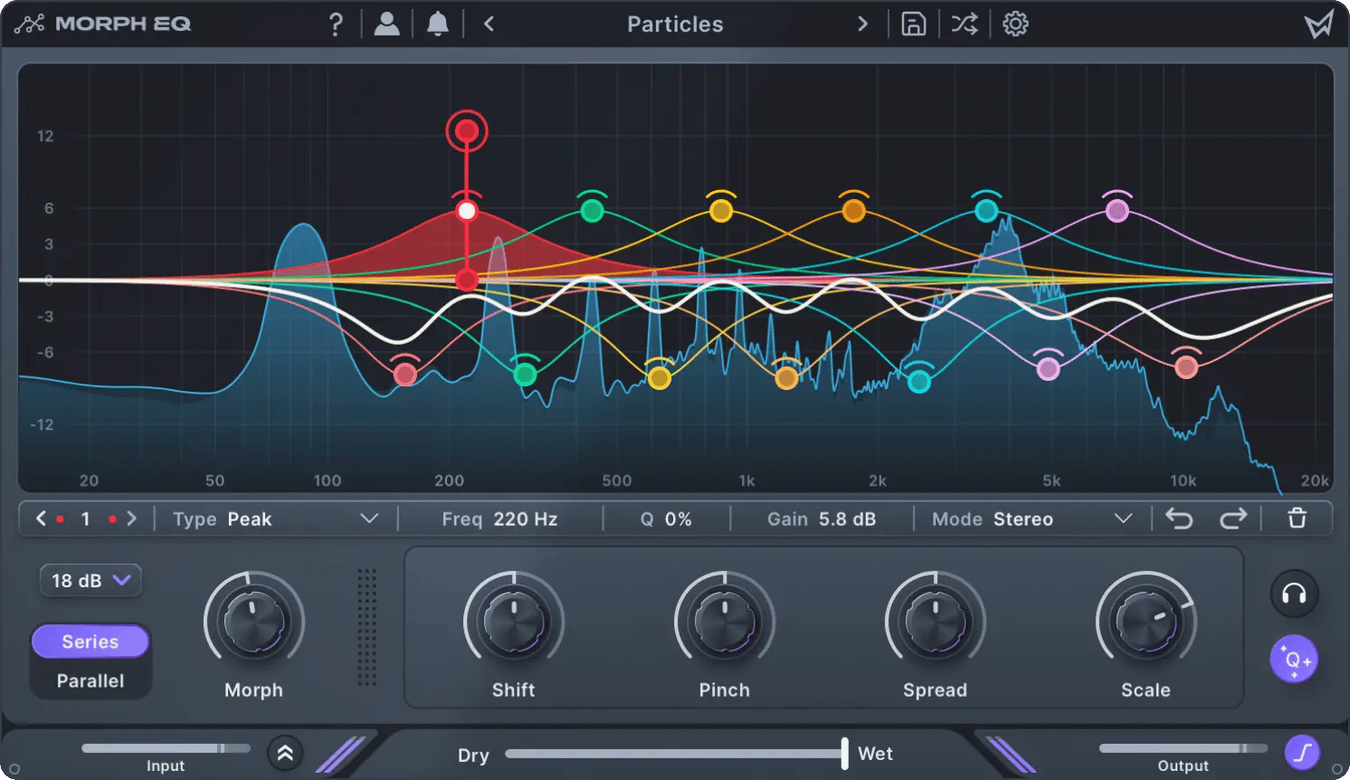This screenshot has width=1350, height=780.
Task: Select Parallel routing mode
Action: tap(90, 680)
